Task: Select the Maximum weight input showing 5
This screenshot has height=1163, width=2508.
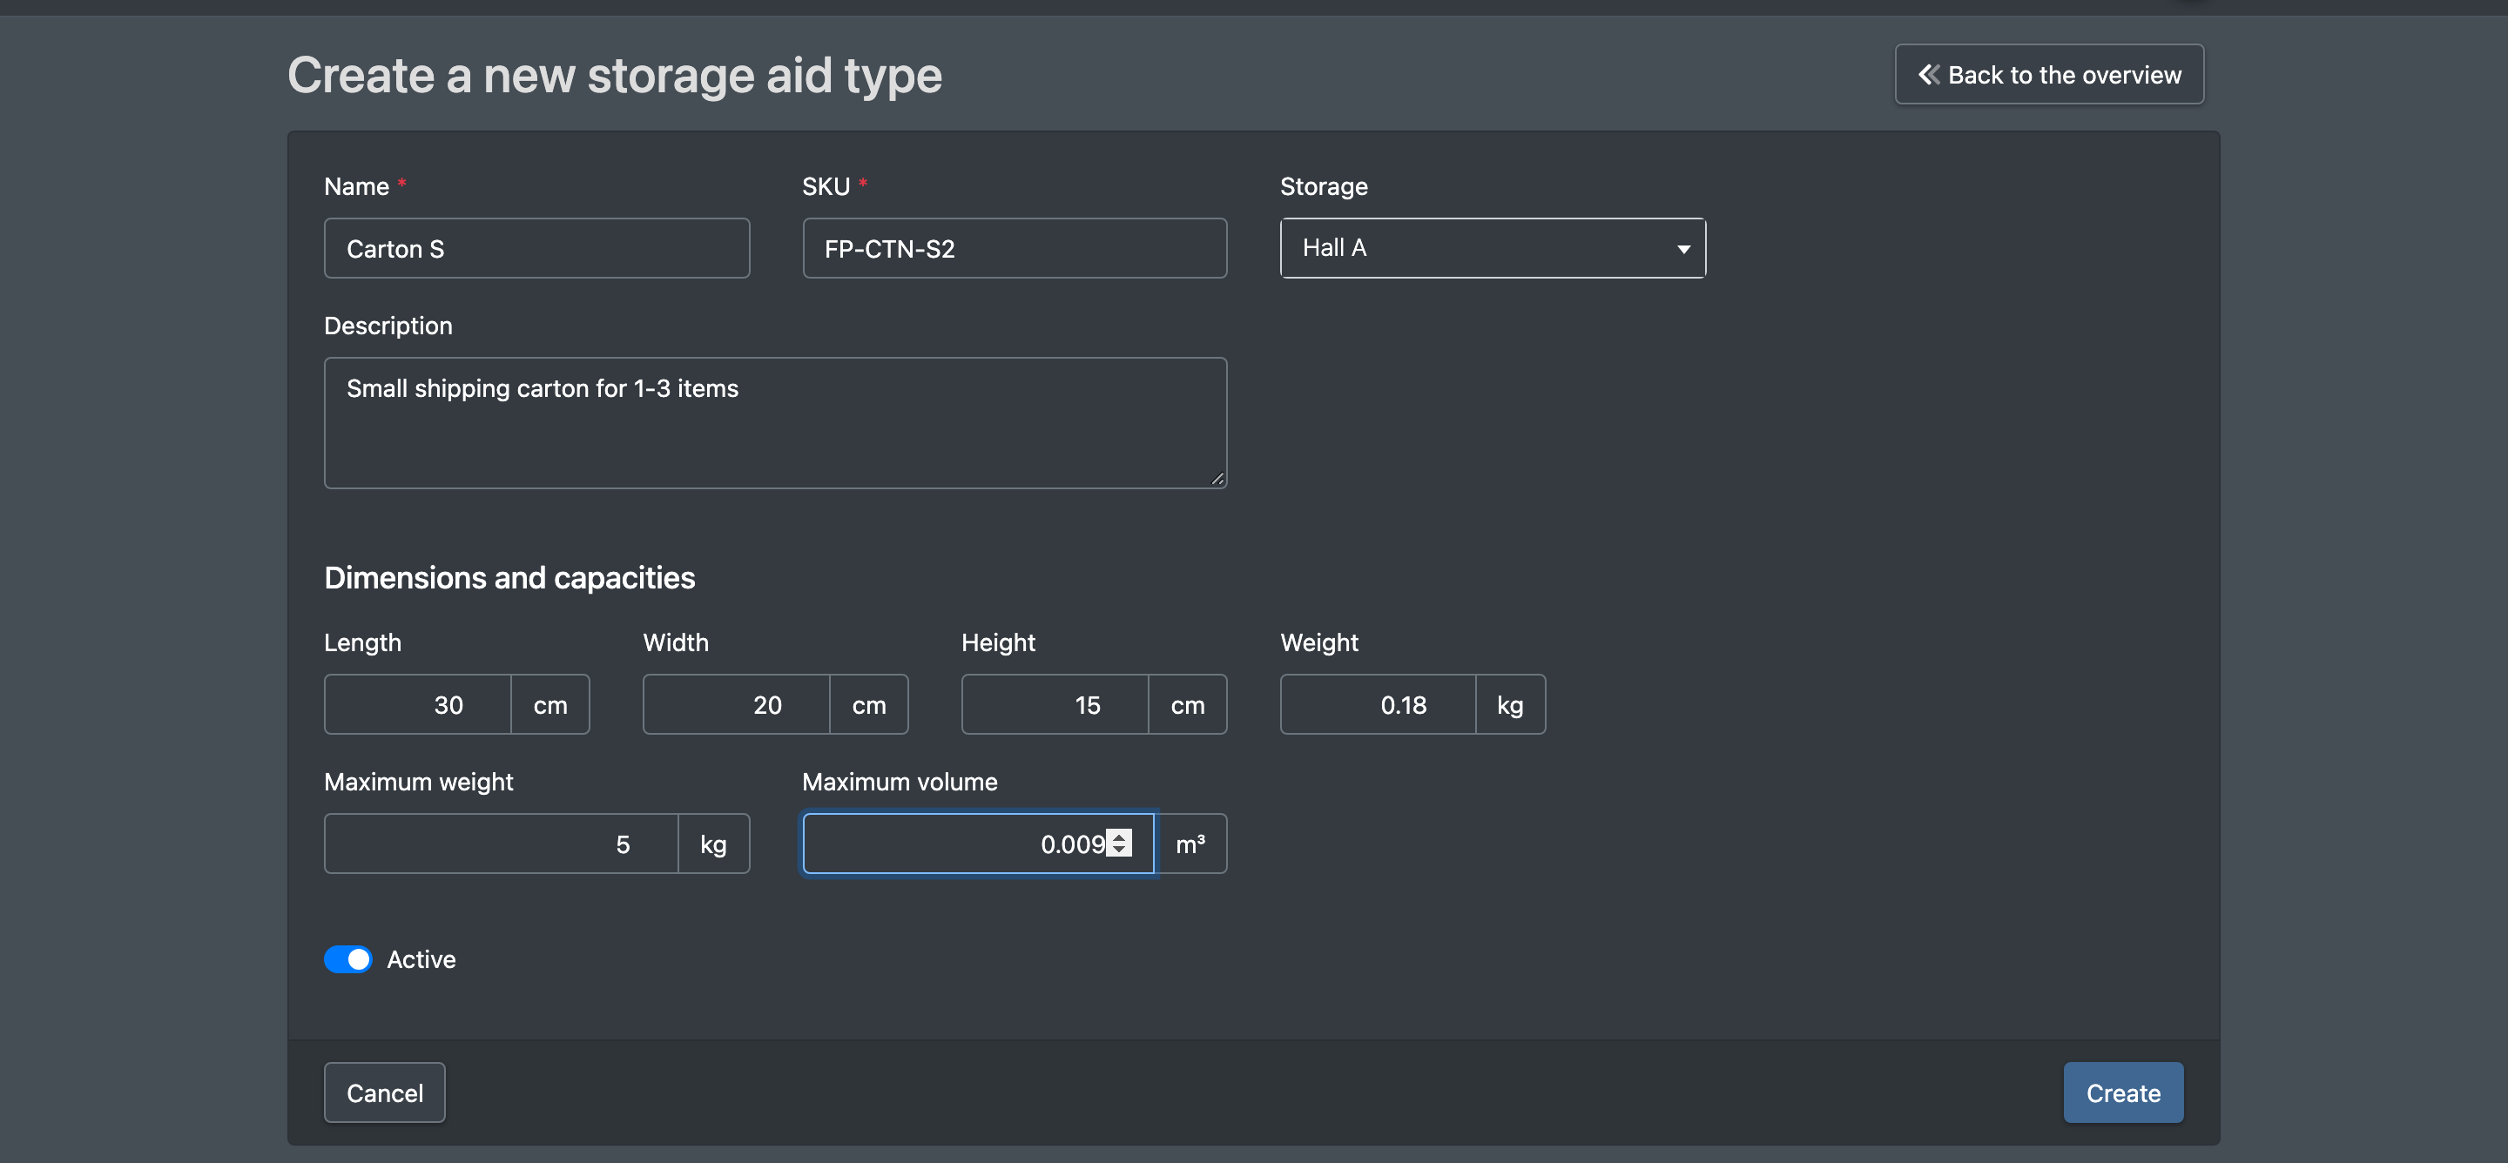Action: point(502,844)
